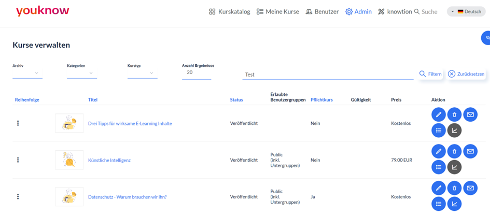This screenshot has height=215, width=490.
Task: Open the list icon for the Drei Tipps course
Action: [x=439, y=131]
